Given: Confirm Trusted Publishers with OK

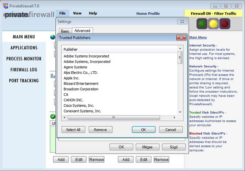Looking at the screenshot, I should pos(144,130).
